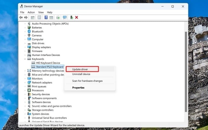This screenshot has height=130, width=208.
Task: Expand Software components node
Action: pyautogui.click(x=25, y=98)
